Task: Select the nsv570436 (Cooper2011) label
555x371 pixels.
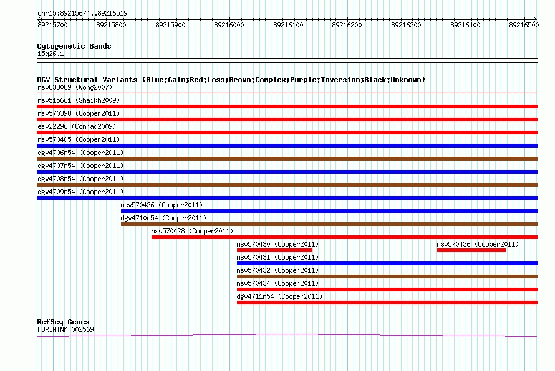Action: click(478, 244)
